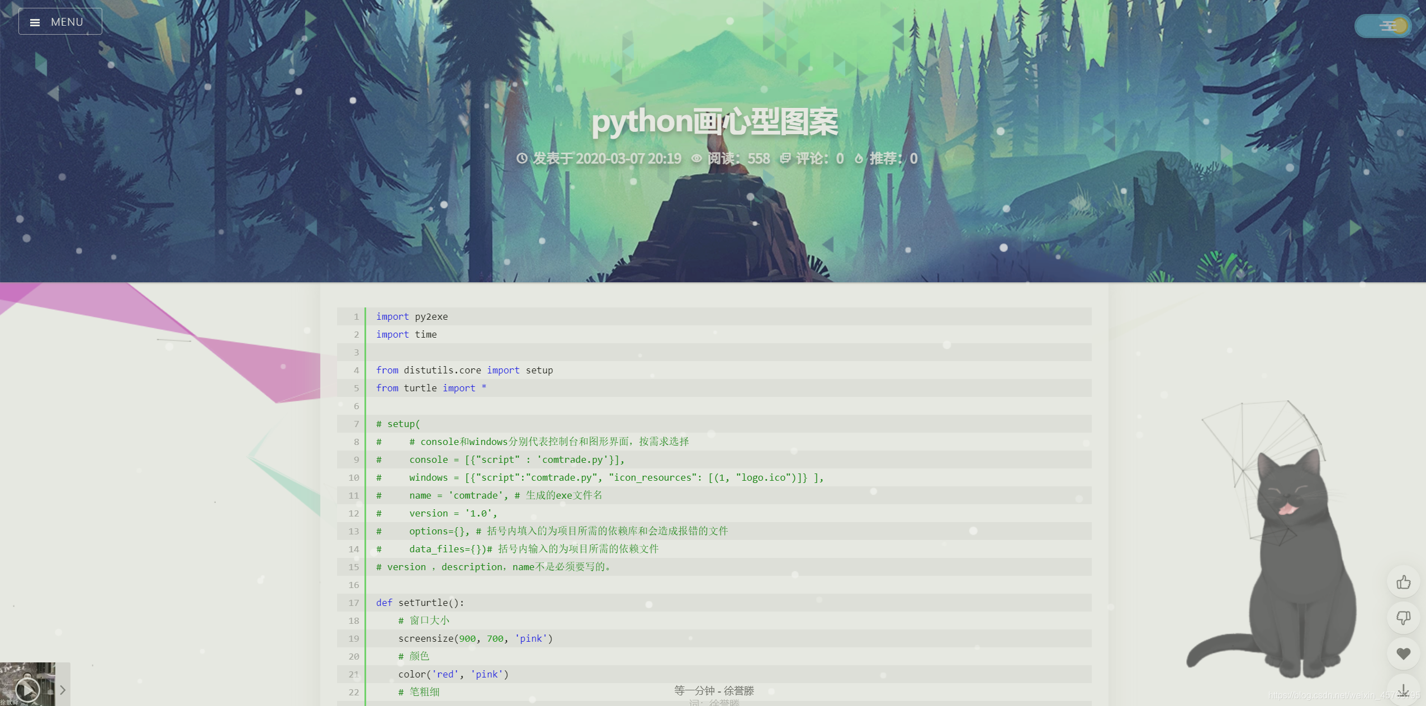Image resolution: width=1426 pixels, height=706 pixels.
Task: Click line number 1 in code gutter
Action: click(356, 316)
